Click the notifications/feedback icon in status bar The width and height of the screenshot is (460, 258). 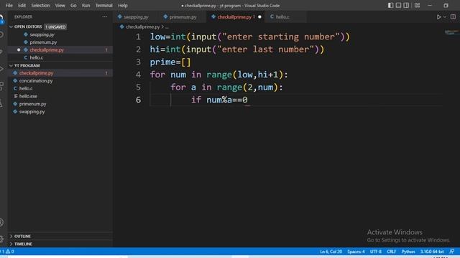click(452, 252)
